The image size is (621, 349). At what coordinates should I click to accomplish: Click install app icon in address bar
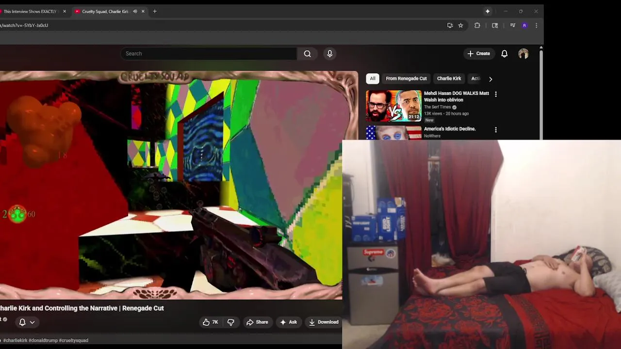(450, 25)
